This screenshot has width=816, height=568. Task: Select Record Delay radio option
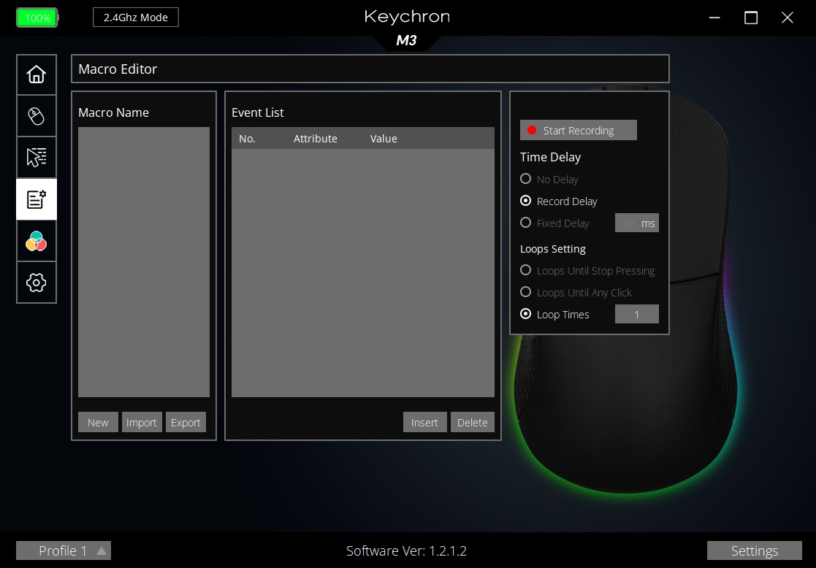[x=525, y=201]
